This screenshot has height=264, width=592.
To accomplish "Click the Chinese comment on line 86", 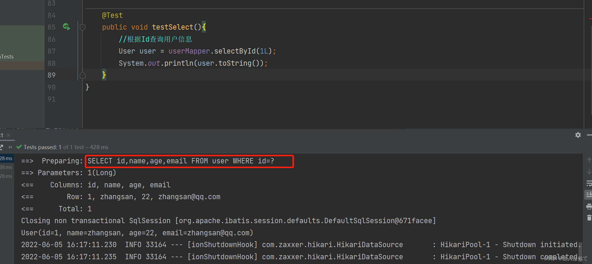I will pos(155,39).
